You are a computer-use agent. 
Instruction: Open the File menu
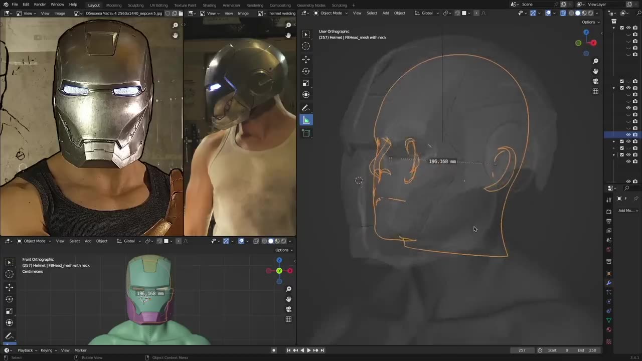pos(15,5)
